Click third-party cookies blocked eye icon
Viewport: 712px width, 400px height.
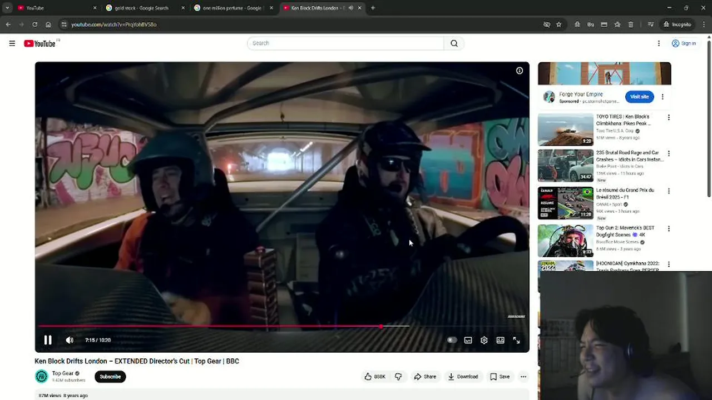(x=546, y=24)
